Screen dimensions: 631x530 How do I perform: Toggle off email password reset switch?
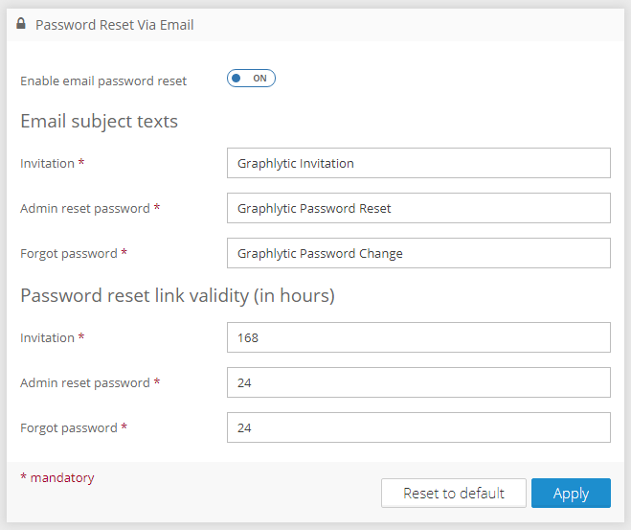(x=251, y=79)
